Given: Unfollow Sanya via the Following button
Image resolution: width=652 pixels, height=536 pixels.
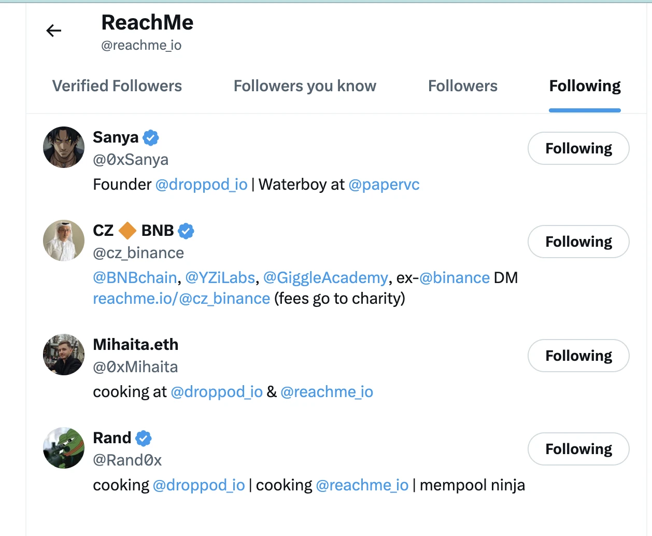Looking at the screenshot, I should pos(578,149).
